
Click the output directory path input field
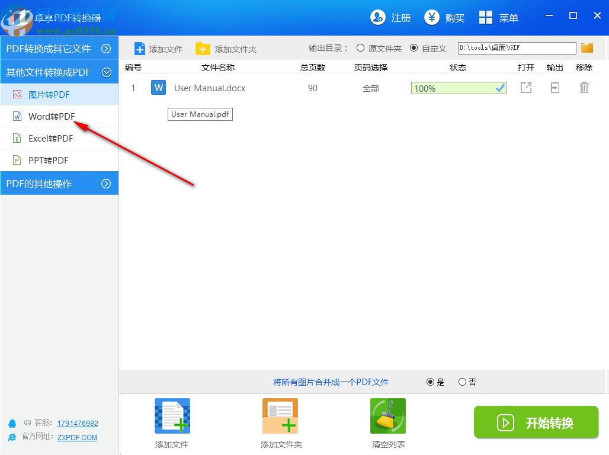(517, 48)
